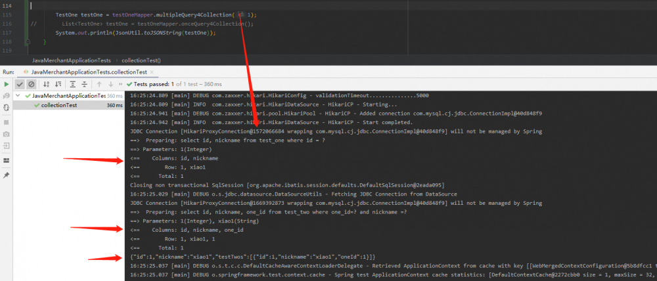Image resolution: width=657 pixels, height=281 pixels.
Task: Click 'Columns: id, nickname, one_id' console line
Action: (x=187, y=230)
